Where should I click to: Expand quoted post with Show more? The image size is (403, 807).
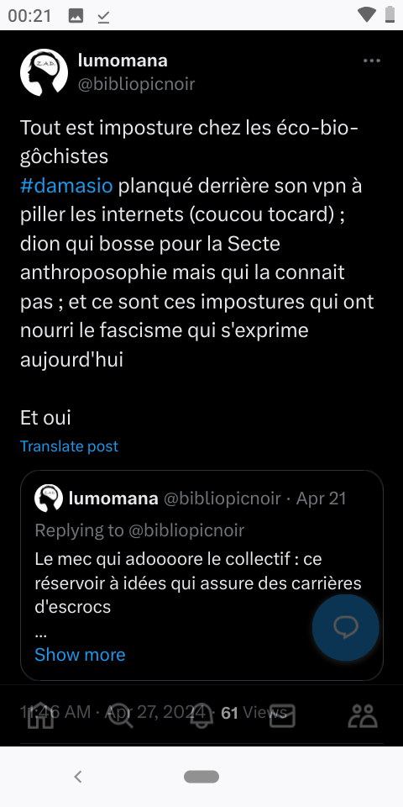click(x=80, y=654)
